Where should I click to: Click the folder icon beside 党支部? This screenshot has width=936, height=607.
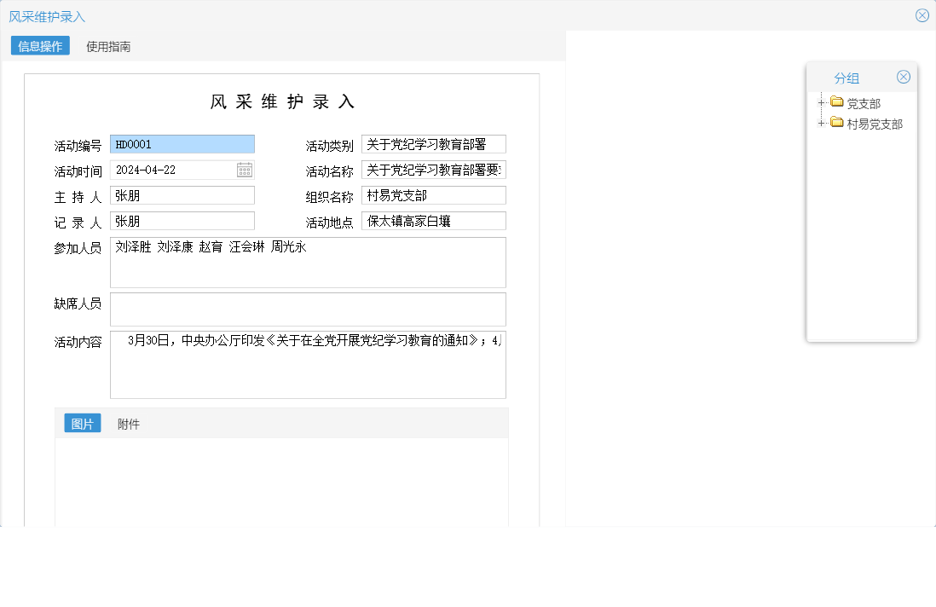(x=836, y=102)
